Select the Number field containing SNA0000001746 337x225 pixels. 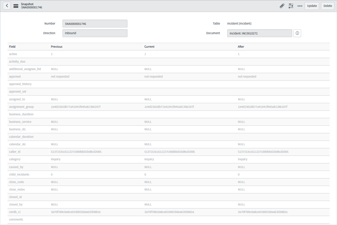[x=95, y=23]
